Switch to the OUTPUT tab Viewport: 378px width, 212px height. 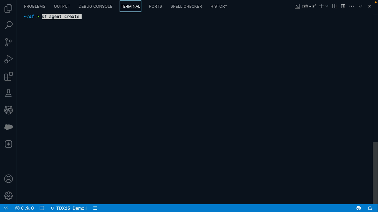click(62, 6)
